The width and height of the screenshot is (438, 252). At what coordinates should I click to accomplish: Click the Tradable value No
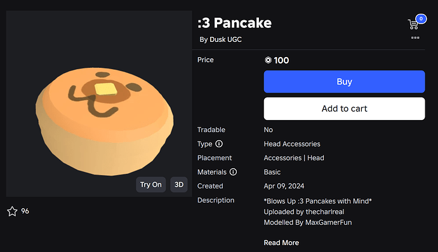coord(268,129)
